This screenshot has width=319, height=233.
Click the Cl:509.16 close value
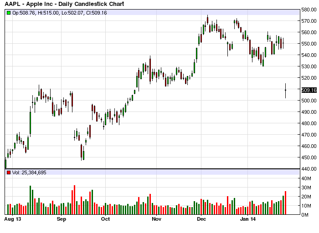pyautogui.click(x=96, y=13)
